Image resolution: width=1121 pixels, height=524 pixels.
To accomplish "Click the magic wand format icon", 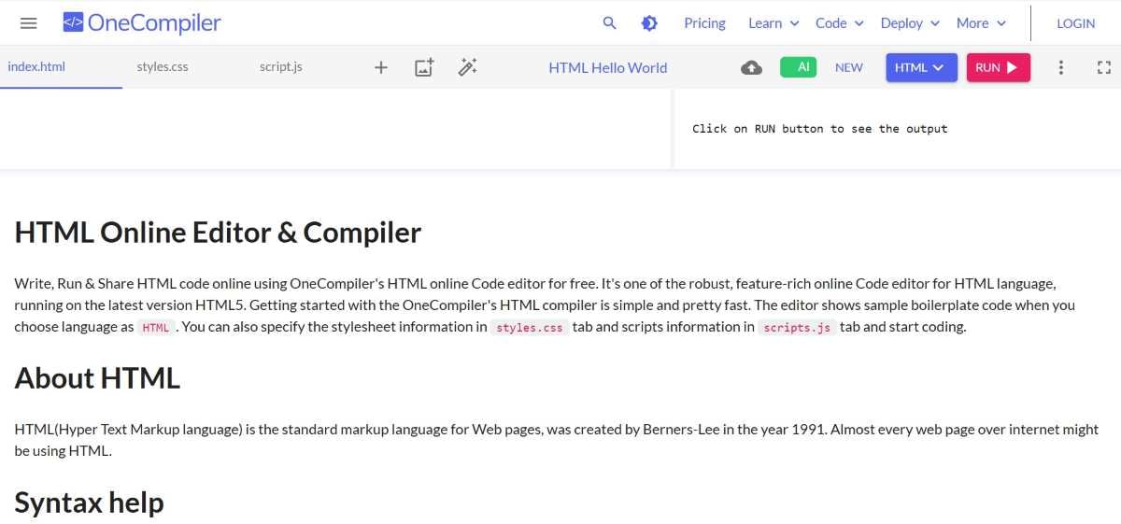I will pyautogui.click(x=468, y=67).
